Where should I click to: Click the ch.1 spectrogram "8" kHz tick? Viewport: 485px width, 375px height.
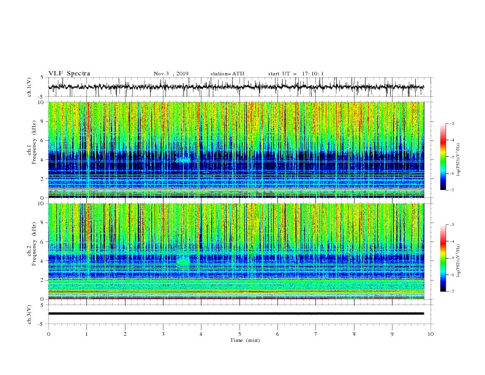pyautogui.click(x=43, y=121)
